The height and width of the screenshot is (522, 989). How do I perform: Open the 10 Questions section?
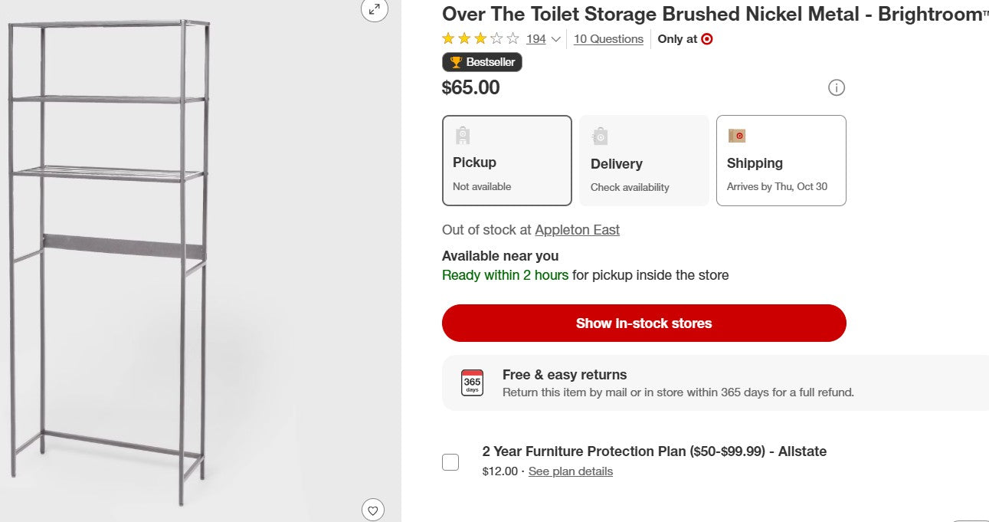point(608,38)
